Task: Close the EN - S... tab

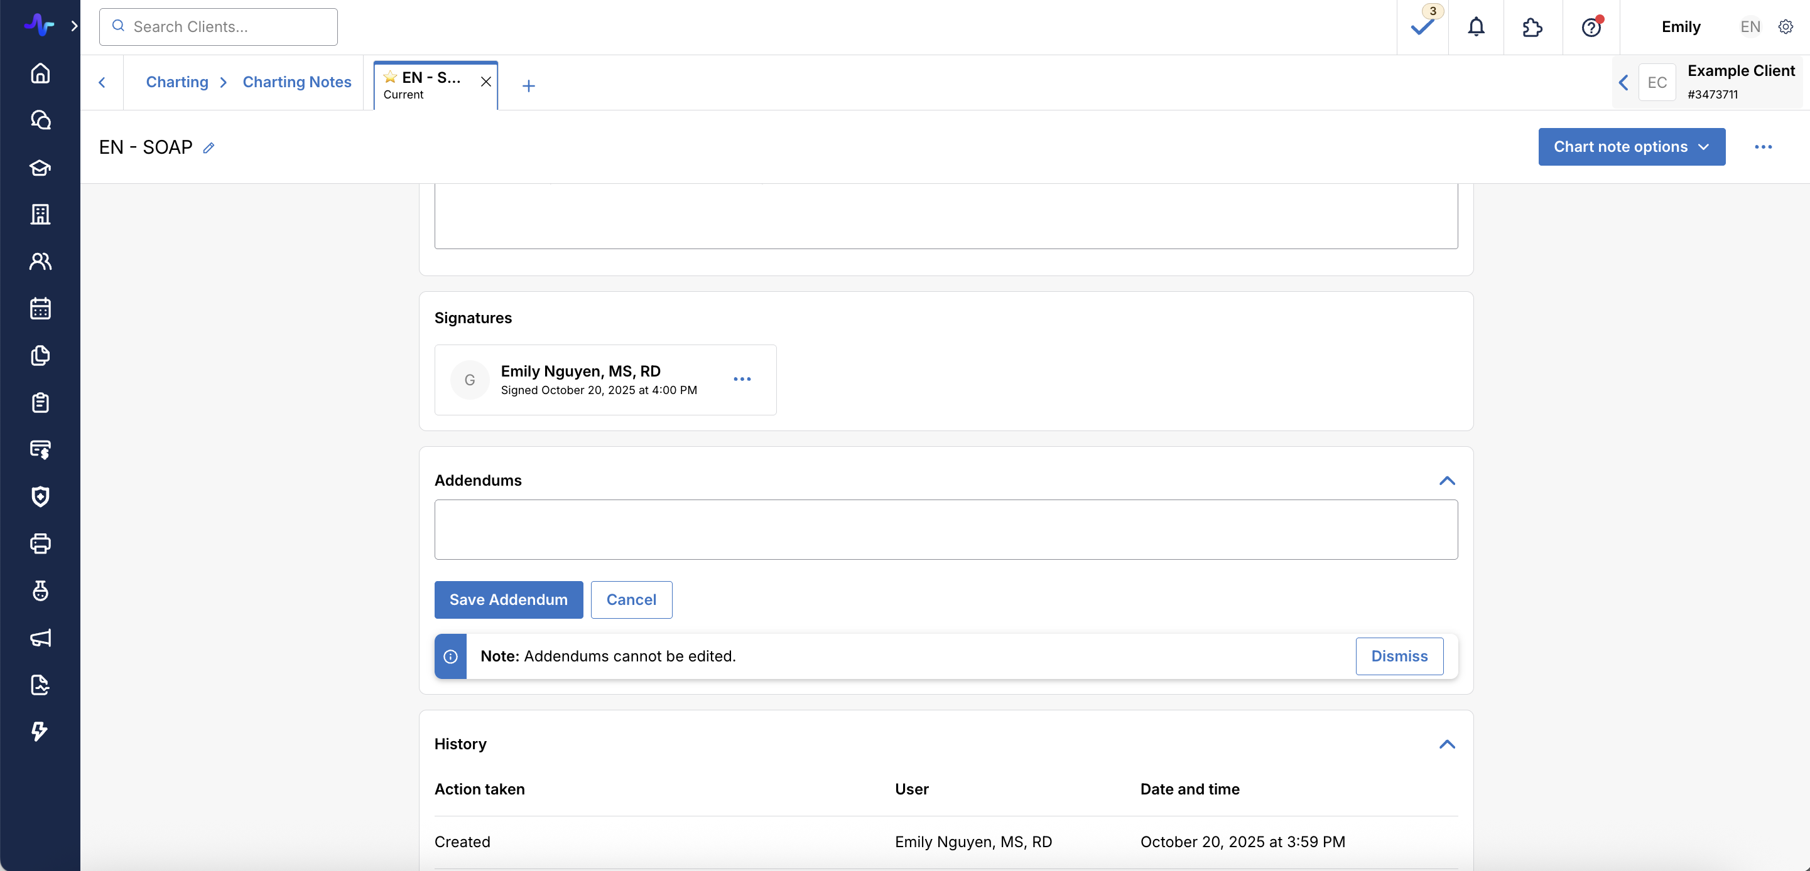Action: click(485, 82)
